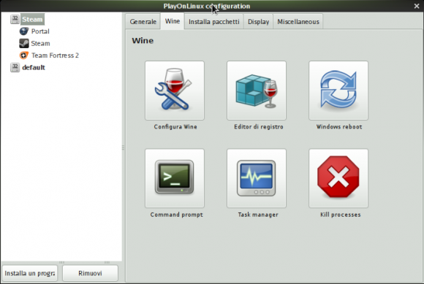Launch Editor di registro icon

click(257, 91)
